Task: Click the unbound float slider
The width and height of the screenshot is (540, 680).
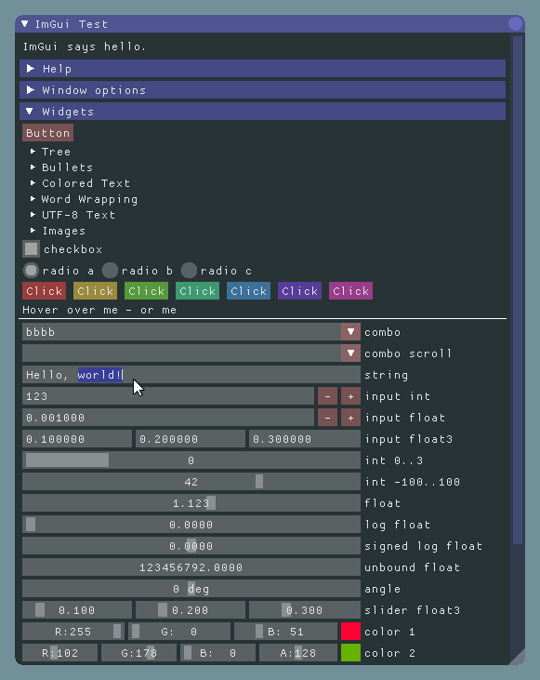Action: (191, 567)
